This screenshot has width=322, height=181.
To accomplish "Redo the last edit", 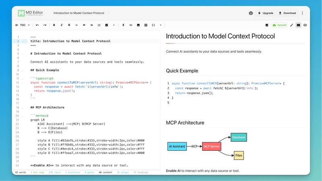I will [45, 25].
